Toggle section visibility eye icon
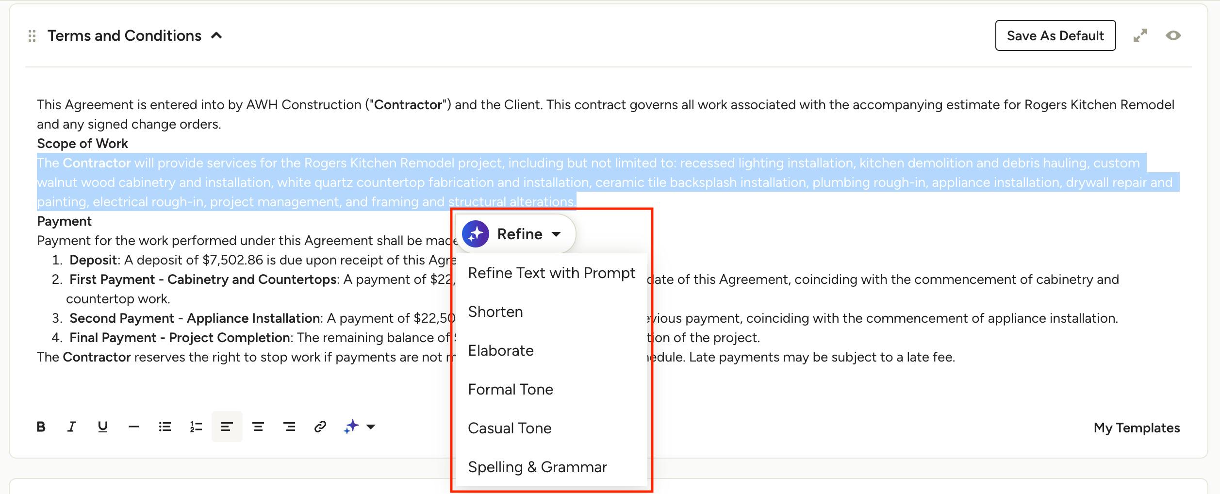 [1173, 35]
